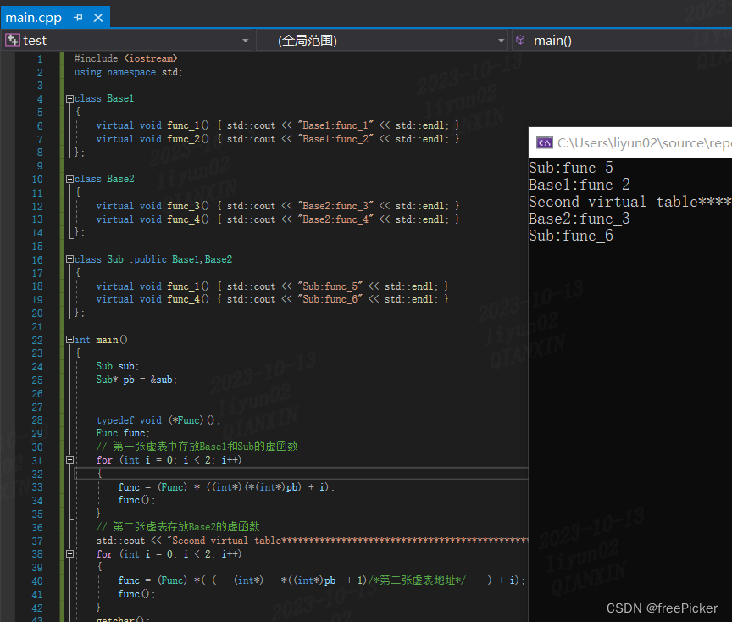Click the main() member cube icon
Viewport: 732px width, 622px height.
coord(520,40)
